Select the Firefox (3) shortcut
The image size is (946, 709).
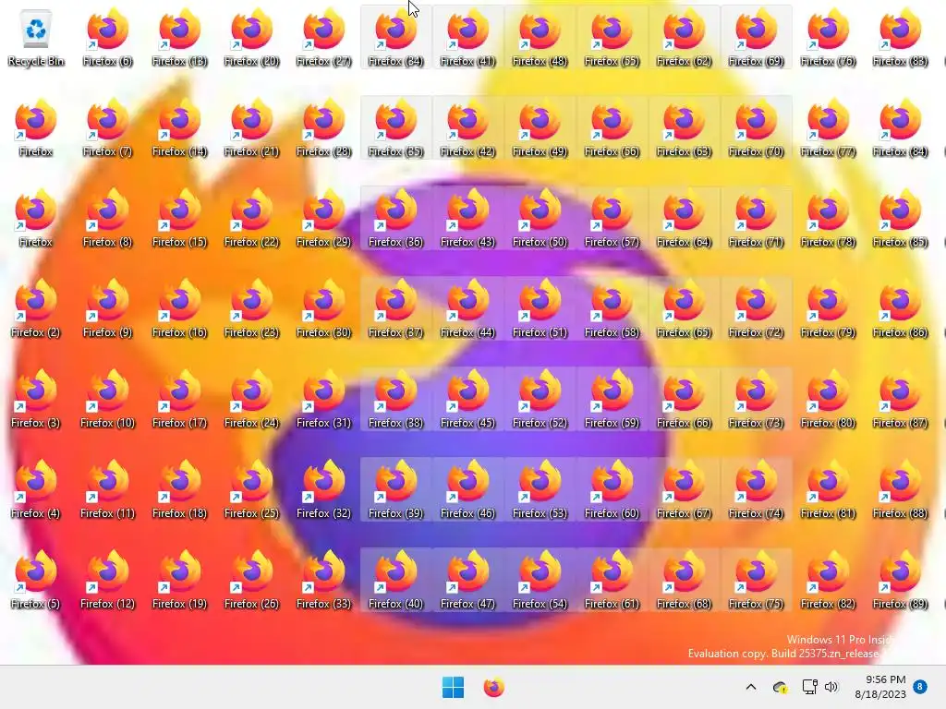point(36,399)
